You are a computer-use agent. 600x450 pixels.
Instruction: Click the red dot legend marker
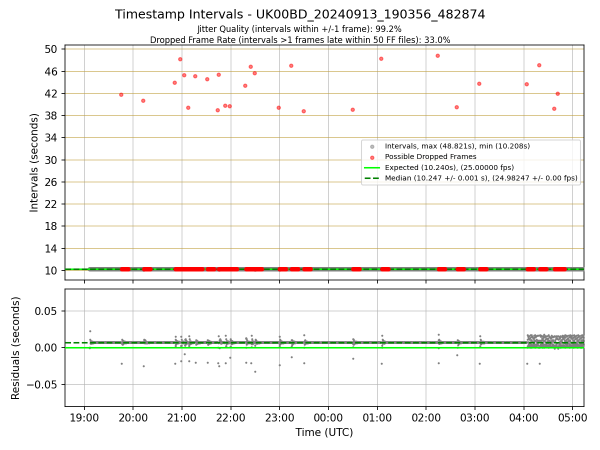point(371,157)
